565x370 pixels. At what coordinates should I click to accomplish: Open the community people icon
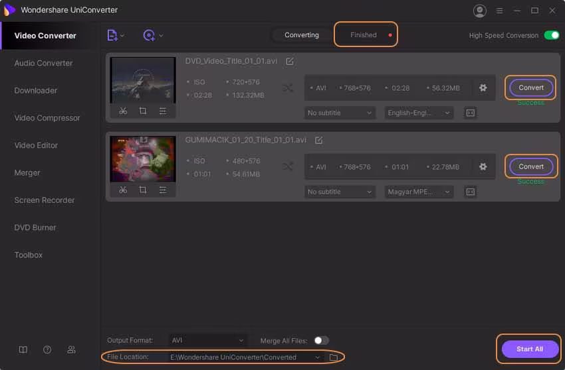click(x=71, y=349)
